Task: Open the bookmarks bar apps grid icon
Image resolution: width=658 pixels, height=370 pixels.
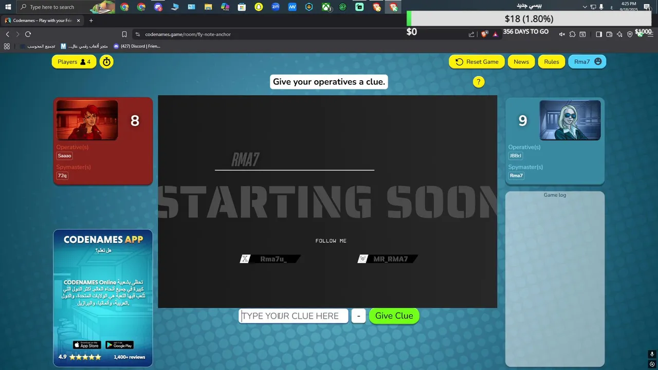Action: pyautogui.click(x=7, y=46)
